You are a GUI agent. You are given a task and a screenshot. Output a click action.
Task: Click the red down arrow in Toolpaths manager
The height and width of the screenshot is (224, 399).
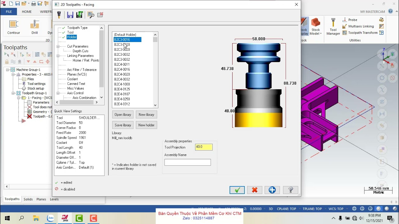click(28, 62)
